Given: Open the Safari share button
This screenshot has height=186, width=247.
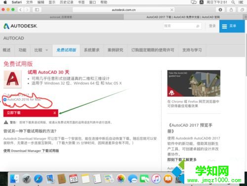Looking at the screenshot, I should pyautogui.click(x=231, y=10).
